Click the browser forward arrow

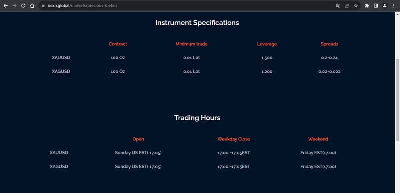click(x=14, y=6)
